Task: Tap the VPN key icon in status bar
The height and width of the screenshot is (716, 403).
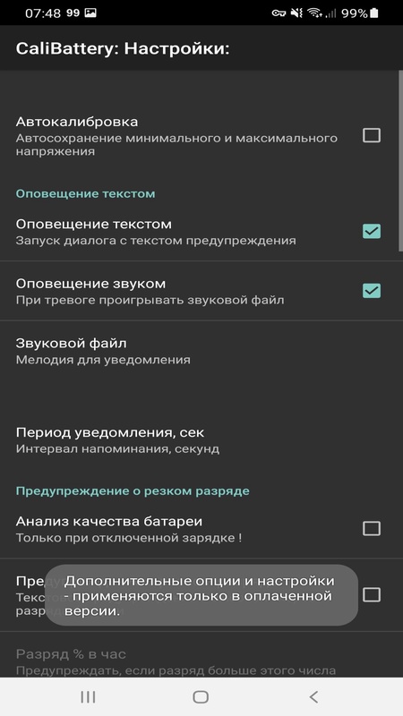Action: [x=279, y=13]
